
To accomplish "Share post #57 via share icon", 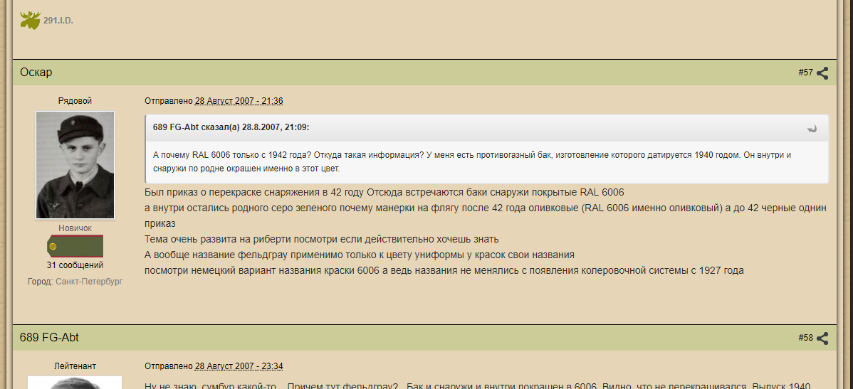I will [822, 73].
